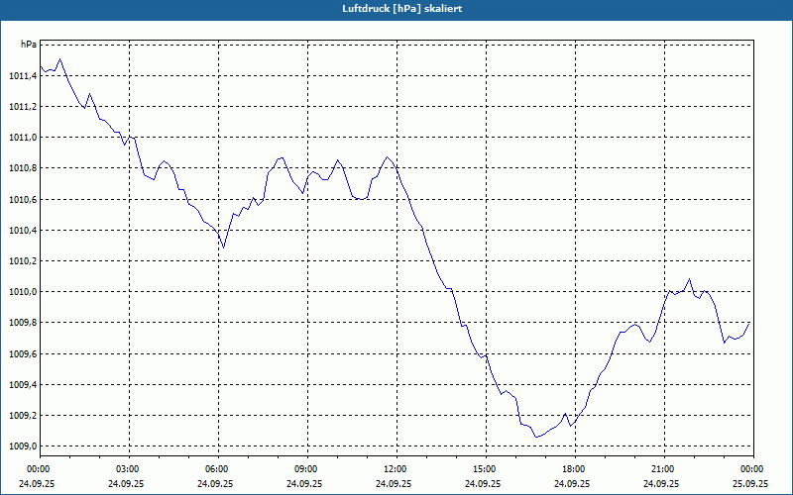Click the 09:00 time label
Viewport: 793px width, 495px height.
click(x=307, y=469)
